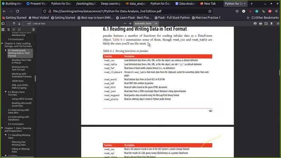Screen dimensions: 281x158
Task: Open JSON Data outline item
Action: pos(18,81)
